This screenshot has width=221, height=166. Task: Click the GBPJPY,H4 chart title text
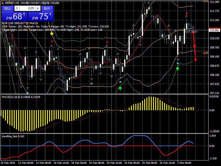12,3
